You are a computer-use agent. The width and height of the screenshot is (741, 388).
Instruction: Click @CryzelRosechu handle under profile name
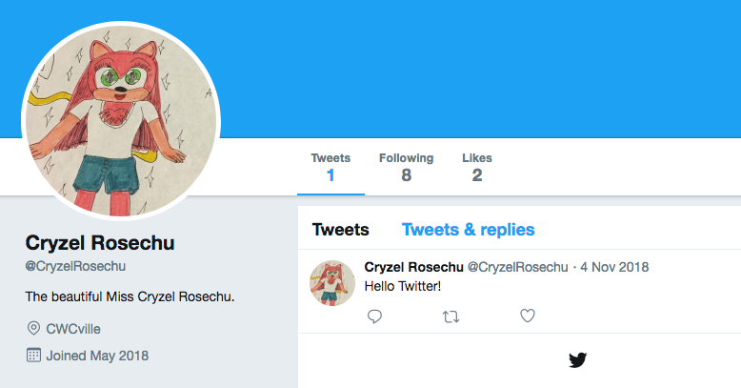[x=75, y=266]
